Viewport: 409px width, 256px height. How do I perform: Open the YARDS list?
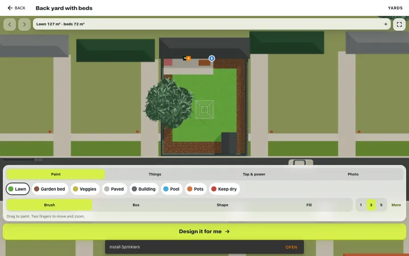point(395,8)
